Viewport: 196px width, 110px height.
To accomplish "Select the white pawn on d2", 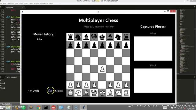I will point(94,85).
